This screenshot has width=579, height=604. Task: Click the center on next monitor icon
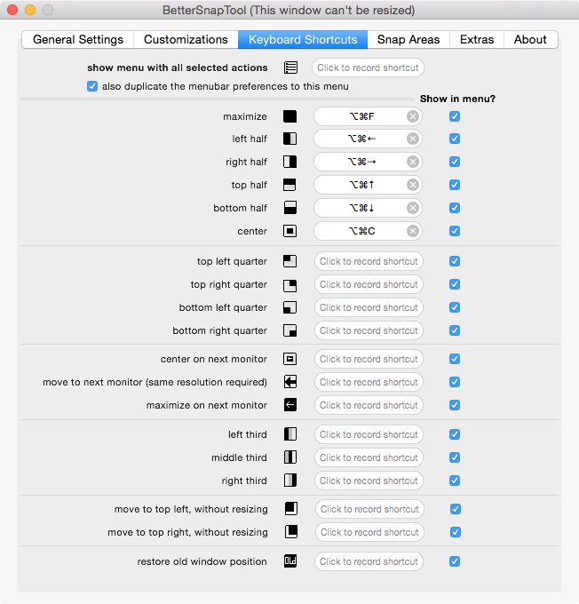pos(289,359)
